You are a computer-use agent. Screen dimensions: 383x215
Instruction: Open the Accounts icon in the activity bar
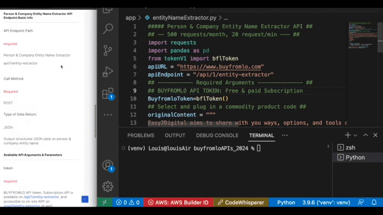(x=108, y=166)
